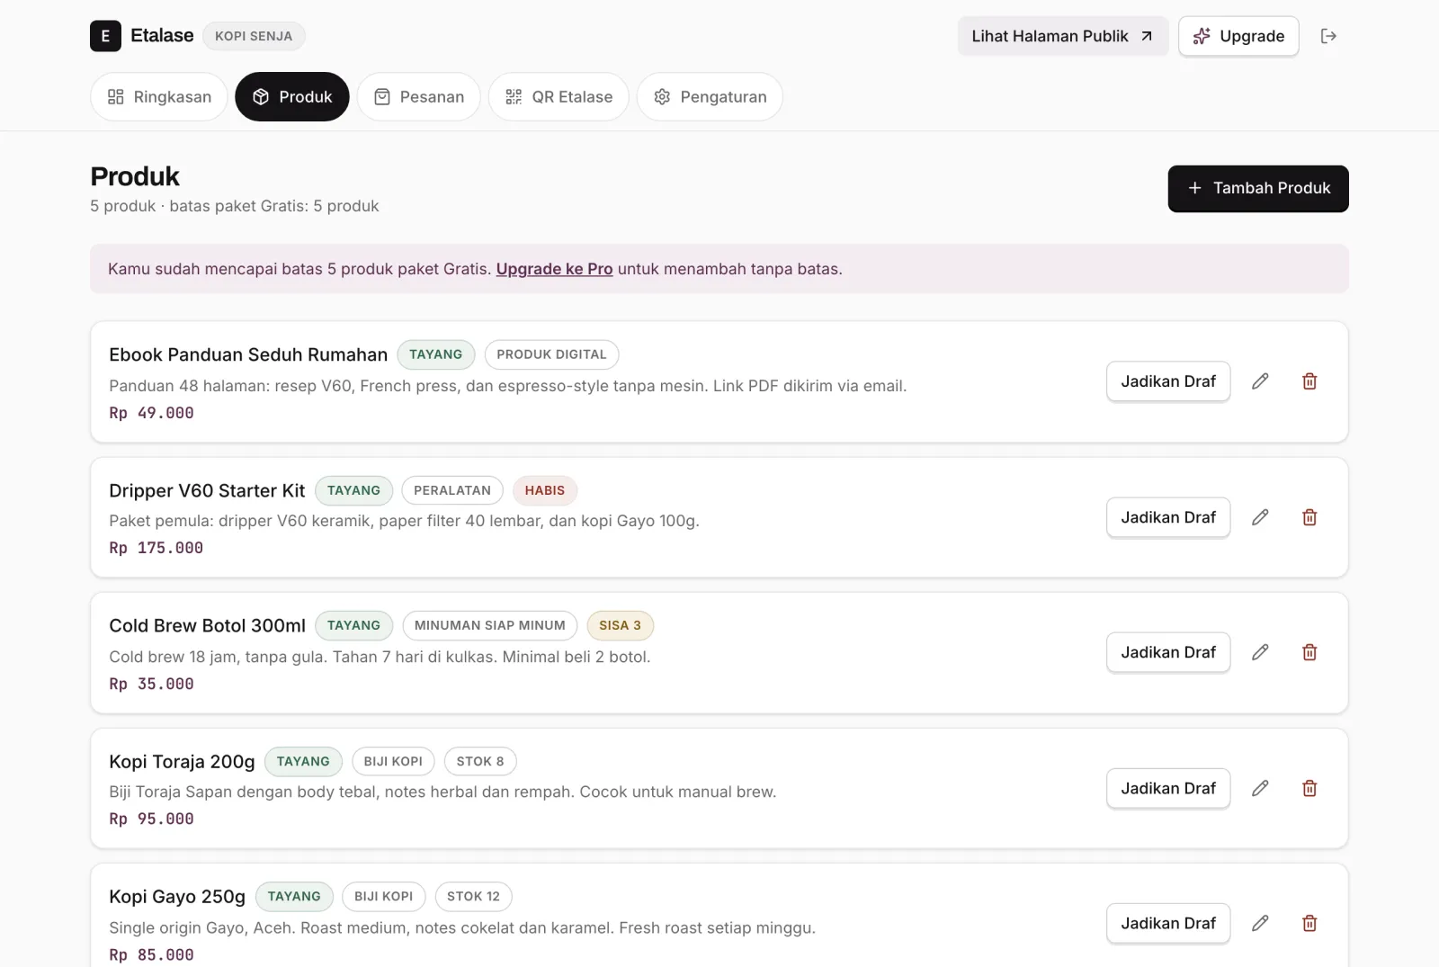
Task: Delete Ebook Panduan Seduh Rumahan with the trash icon
Action: [1309, 381]
